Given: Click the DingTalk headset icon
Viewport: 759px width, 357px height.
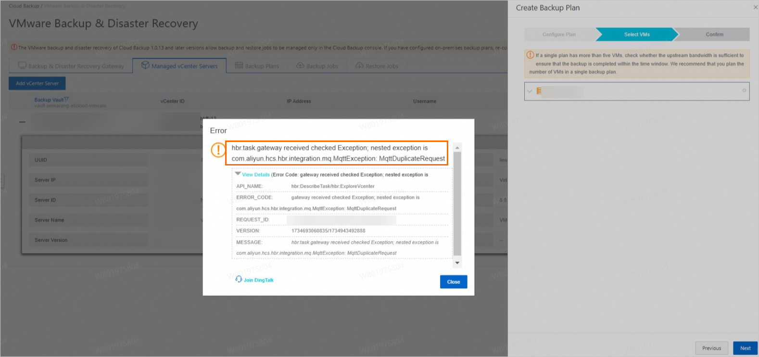Looking at the screenshot, I should tap(239, 279).
